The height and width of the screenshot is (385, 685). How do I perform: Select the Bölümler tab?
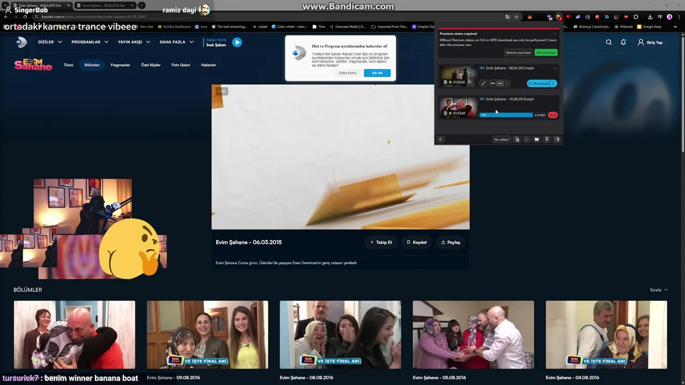(x=92, y=65)
